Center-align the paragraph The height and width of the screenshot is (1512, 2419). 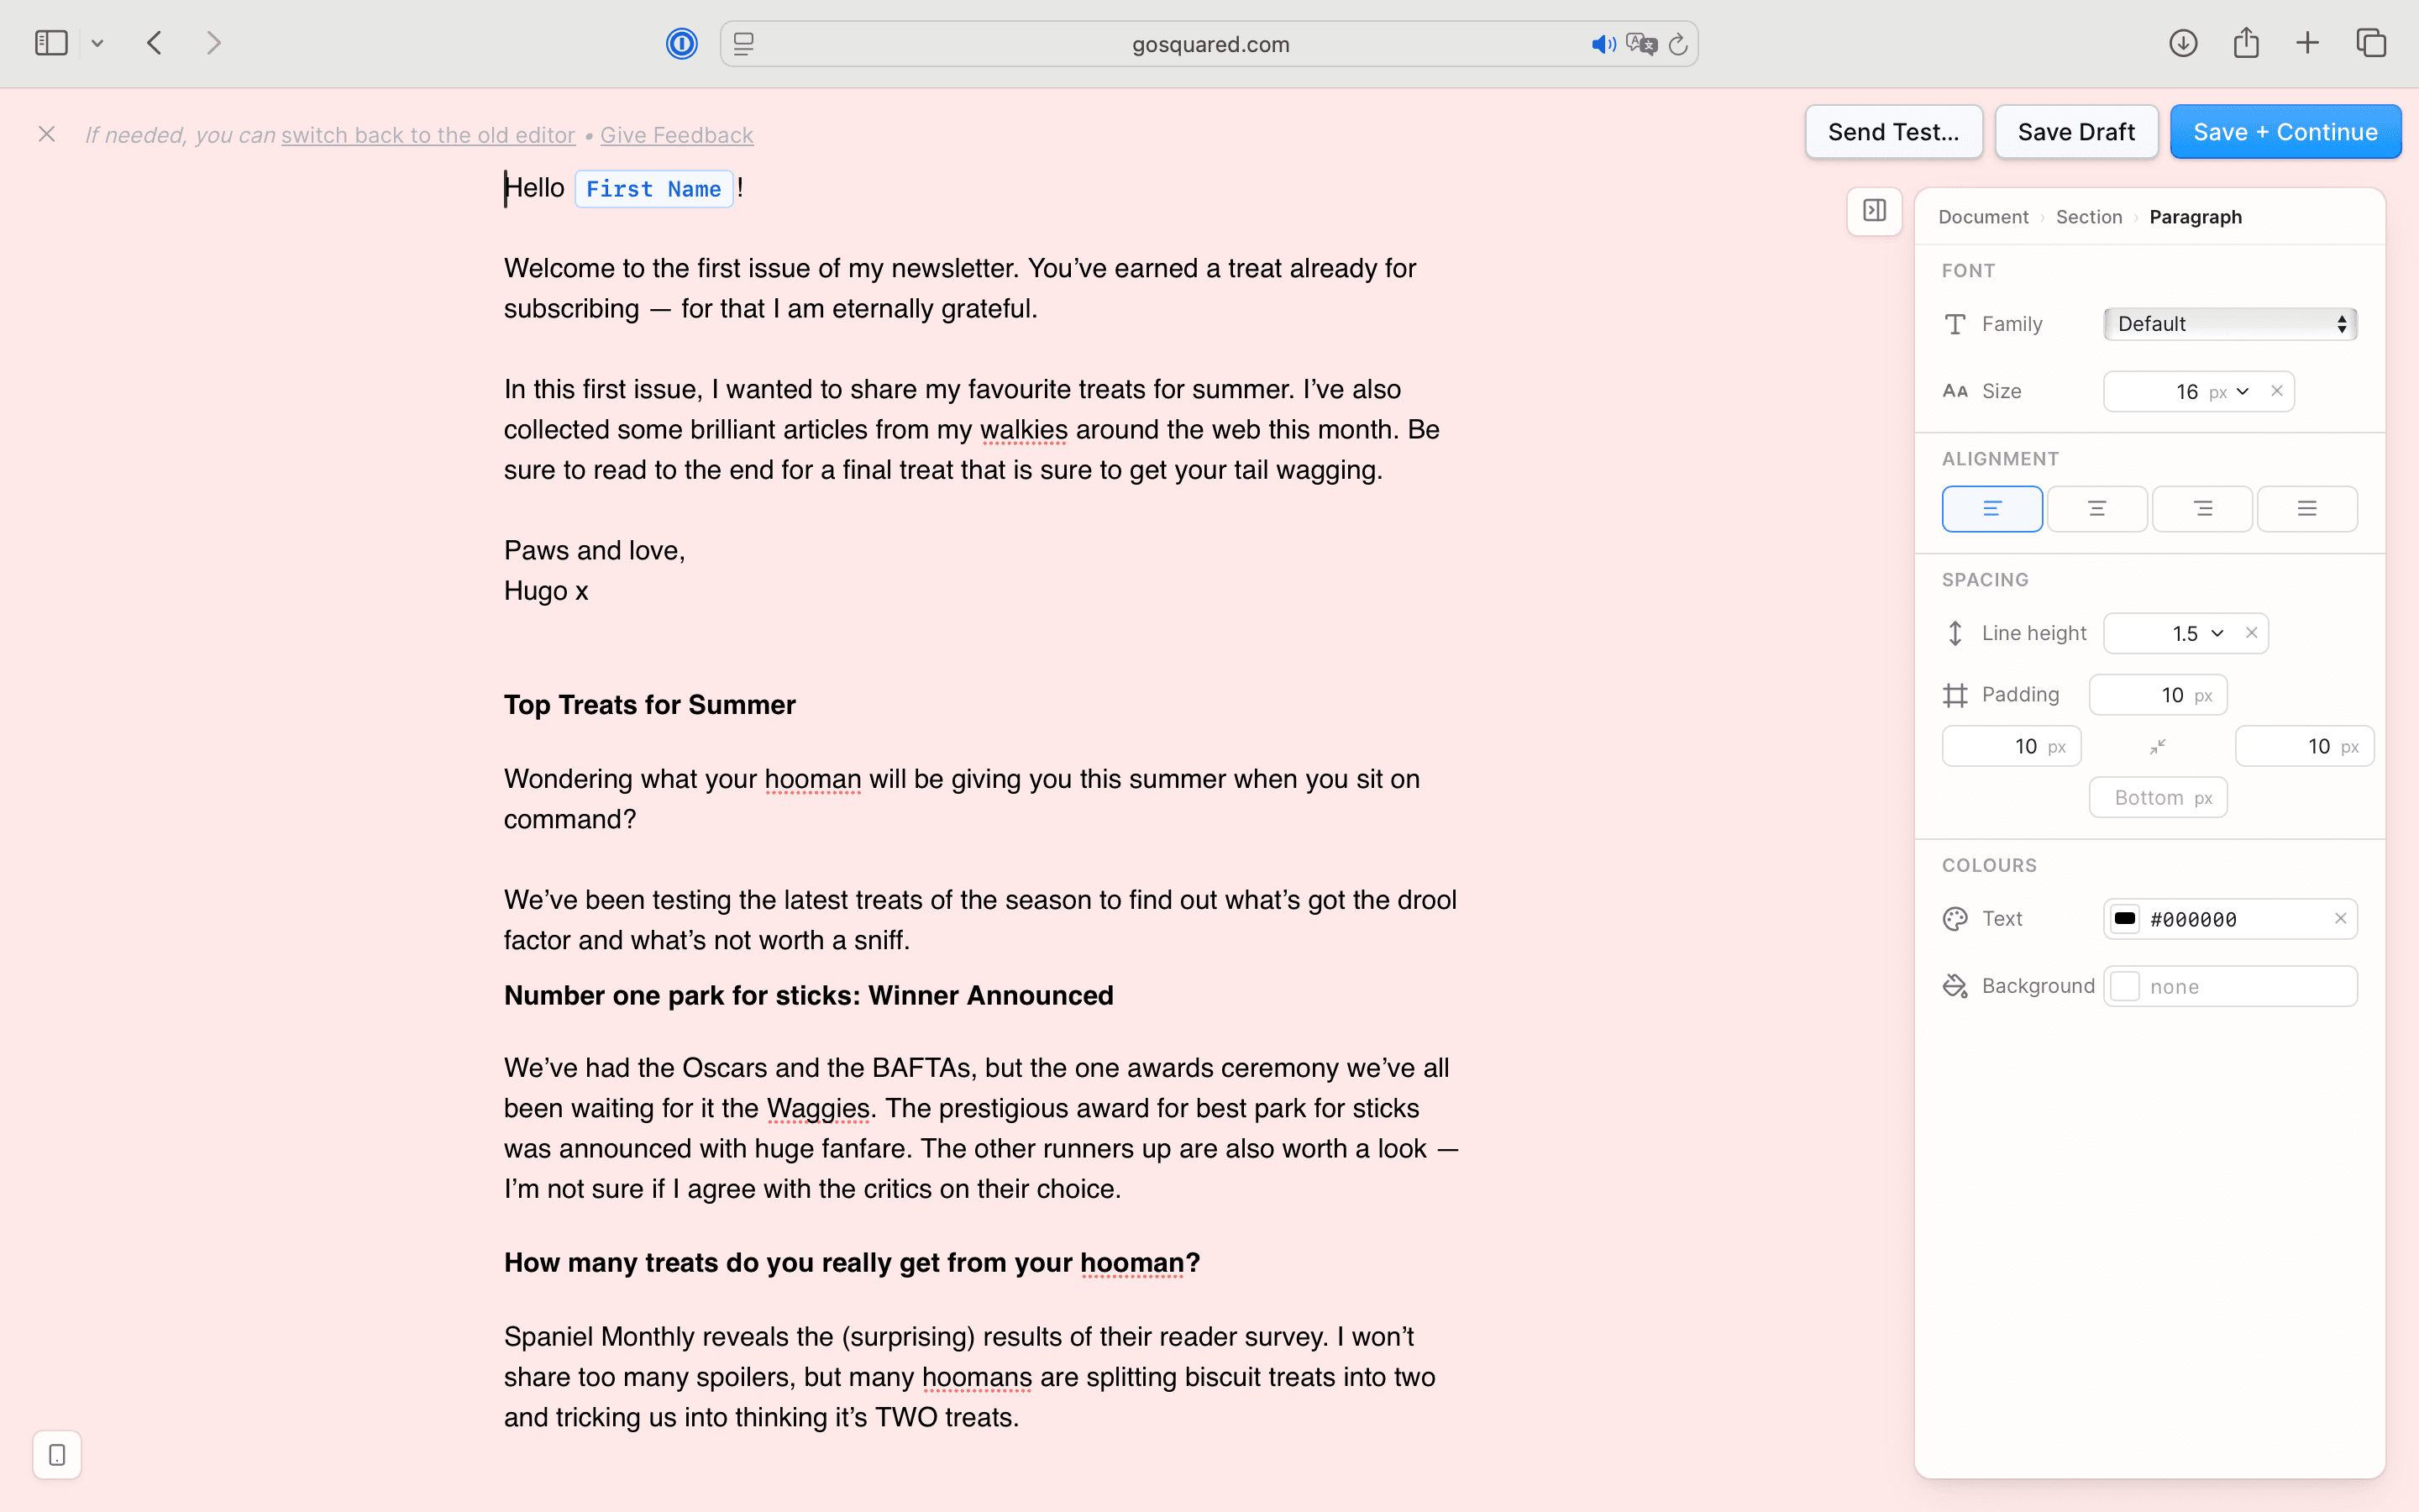click(x=2096, y=509)
